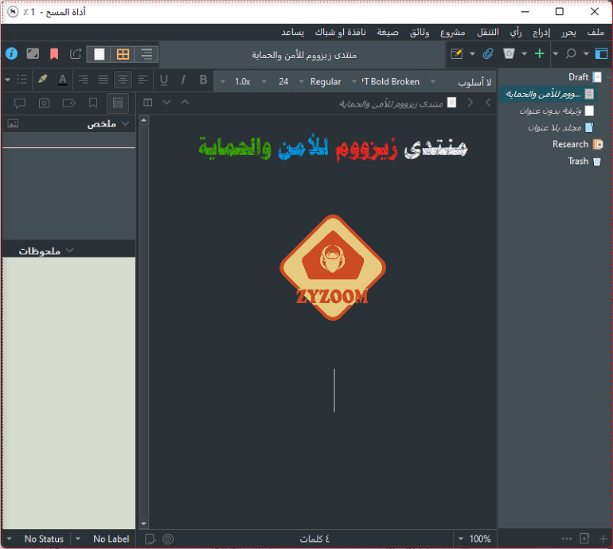Open the يساعد menu

click(x=293, y=33)
